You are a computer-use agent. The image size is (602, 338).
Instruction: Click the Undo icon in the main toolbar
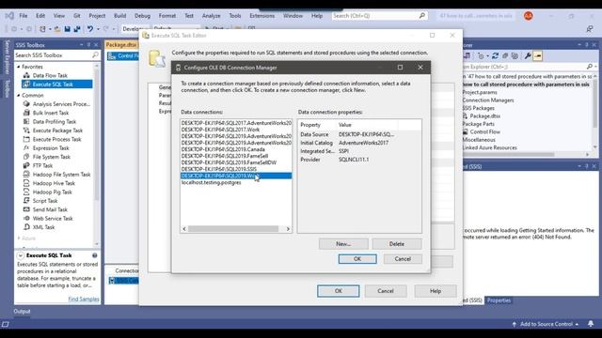(x=90, y=29)
